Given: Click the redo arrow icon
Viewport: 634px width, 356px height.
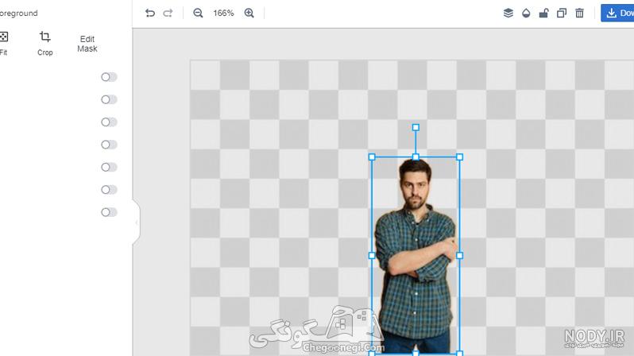Looking at the screenshot, I should click(x=168, y=13).
